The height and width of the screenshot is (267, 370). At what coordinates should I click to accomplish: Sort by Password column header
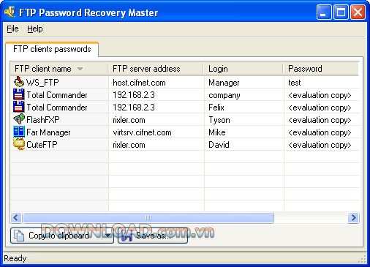pyautogui.click(x=321, y=69)
